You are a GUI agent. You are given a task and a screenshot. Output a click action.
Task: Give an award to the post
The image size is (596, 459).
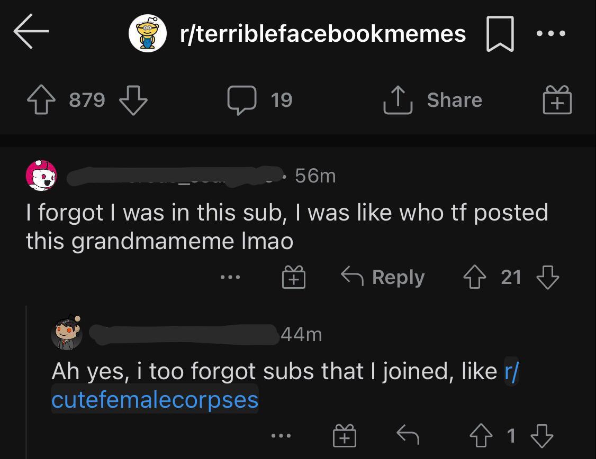pos(556,99)
